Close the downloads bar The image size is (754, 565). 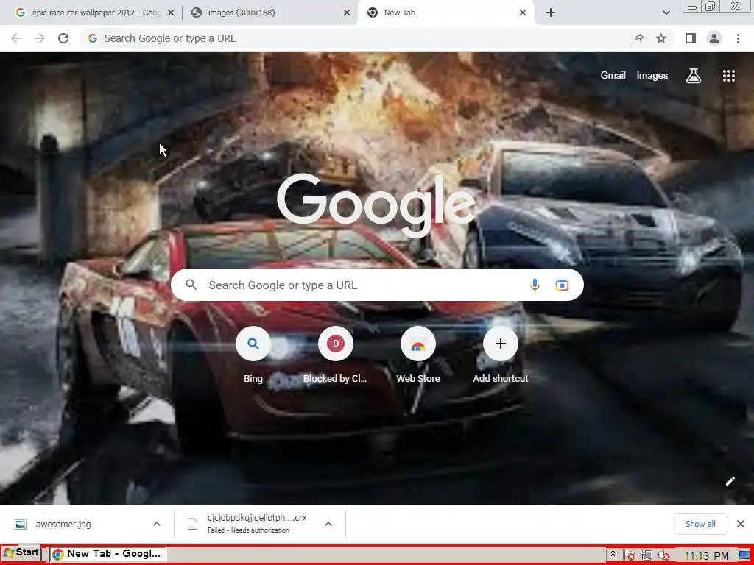[x=741, y=524]
